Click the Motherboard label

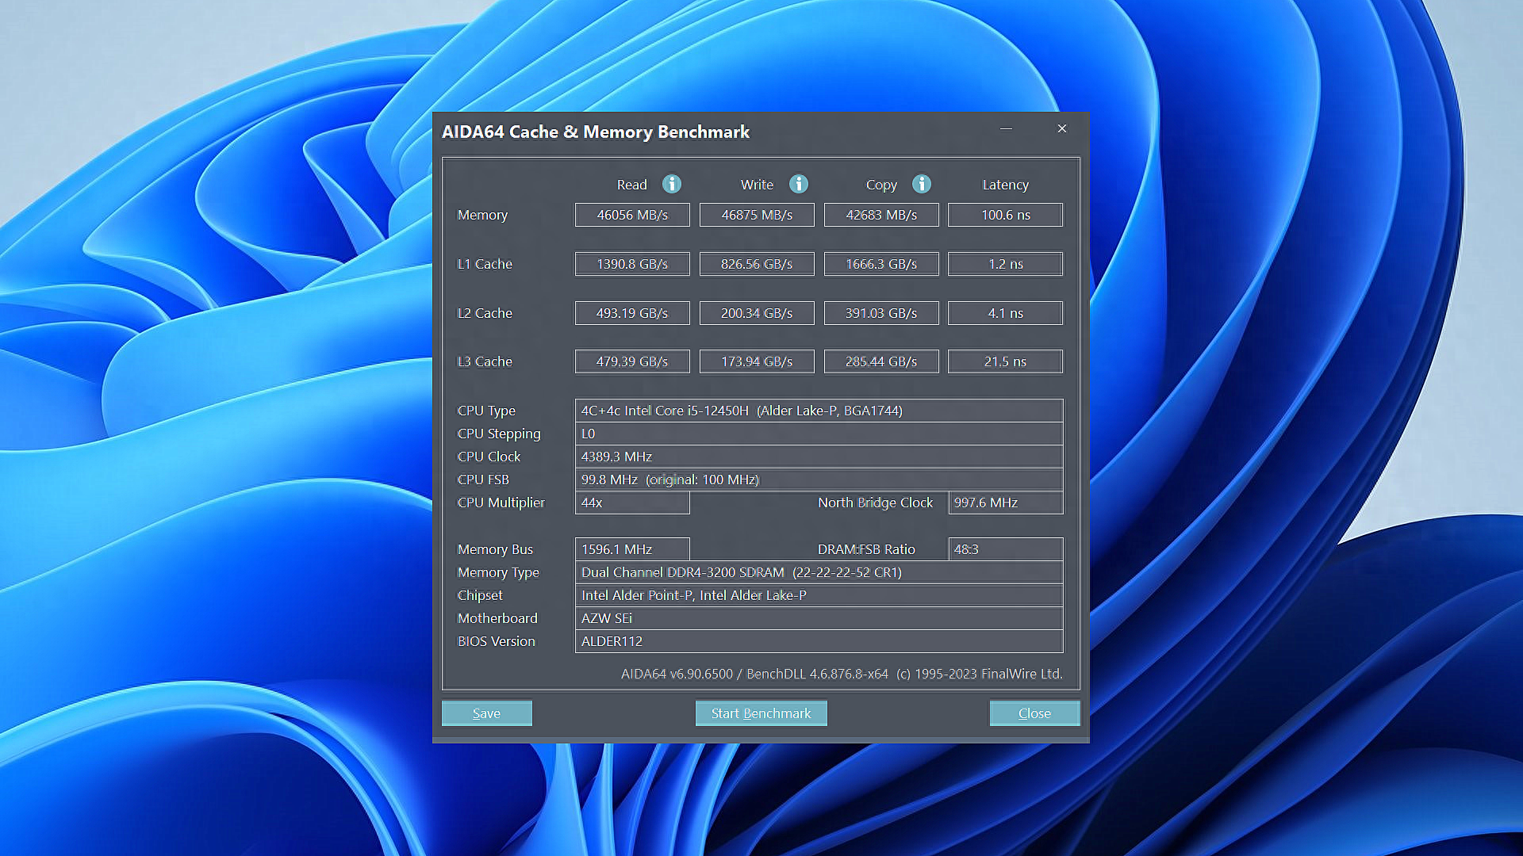click(497, 618)
